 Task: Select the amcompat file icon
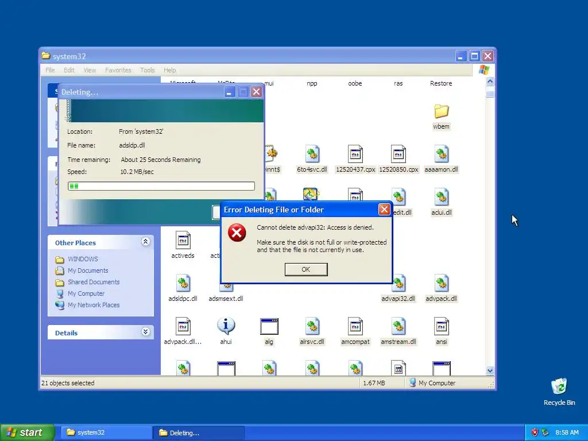[355, 327]
